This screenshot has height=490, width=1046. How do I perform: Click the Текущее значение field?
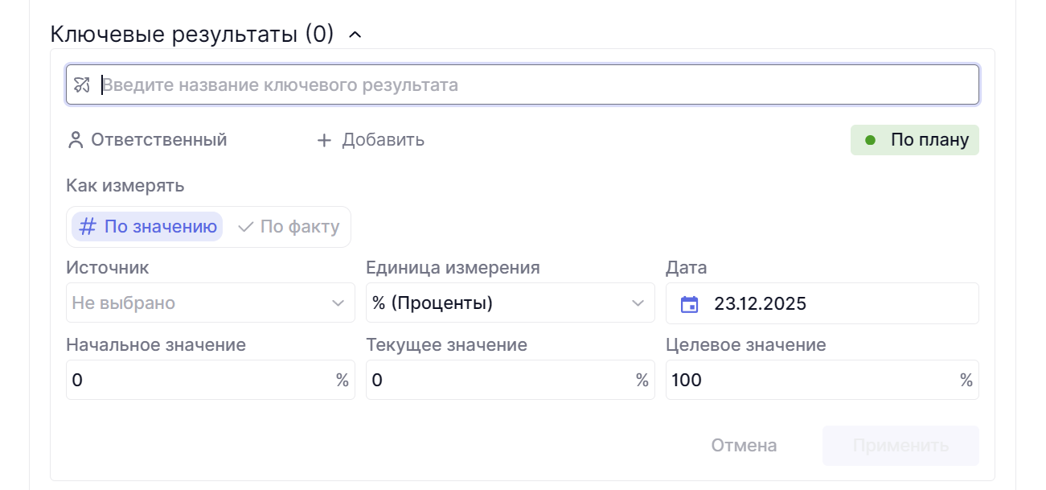[497, 380]
